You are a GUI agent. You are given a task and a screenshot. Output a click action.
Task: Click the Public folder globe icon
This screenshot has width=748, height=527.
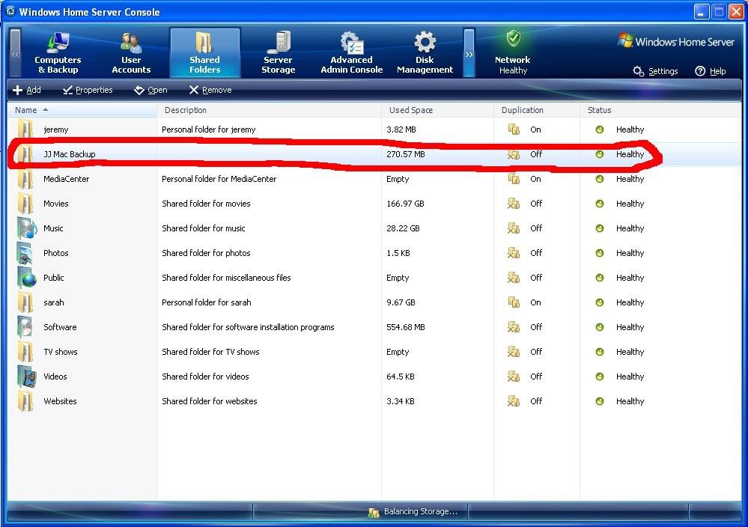tap(26, 278)
